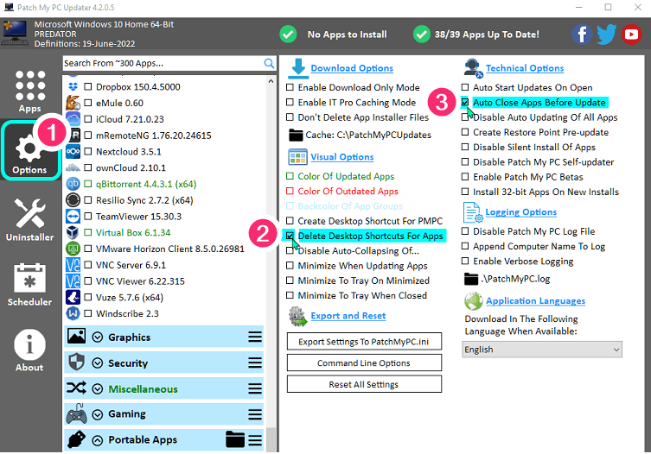651x454 pixels.
Task: Check Create Restore Point Pre-update
Action: (465, 132)
